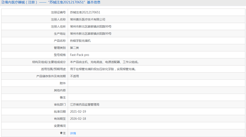The height and width of the screenshot is (137, 246).
Task: Click the 基本信息 text in the header
Action: tap(94, 2)
